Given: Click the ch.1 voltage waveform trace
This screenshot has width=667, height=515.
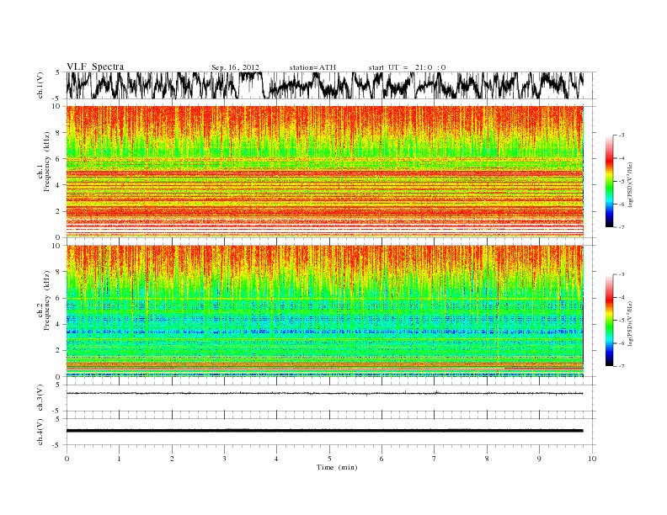Looking at the screenshot, I should pyautogui.click(x=325, y=85).
